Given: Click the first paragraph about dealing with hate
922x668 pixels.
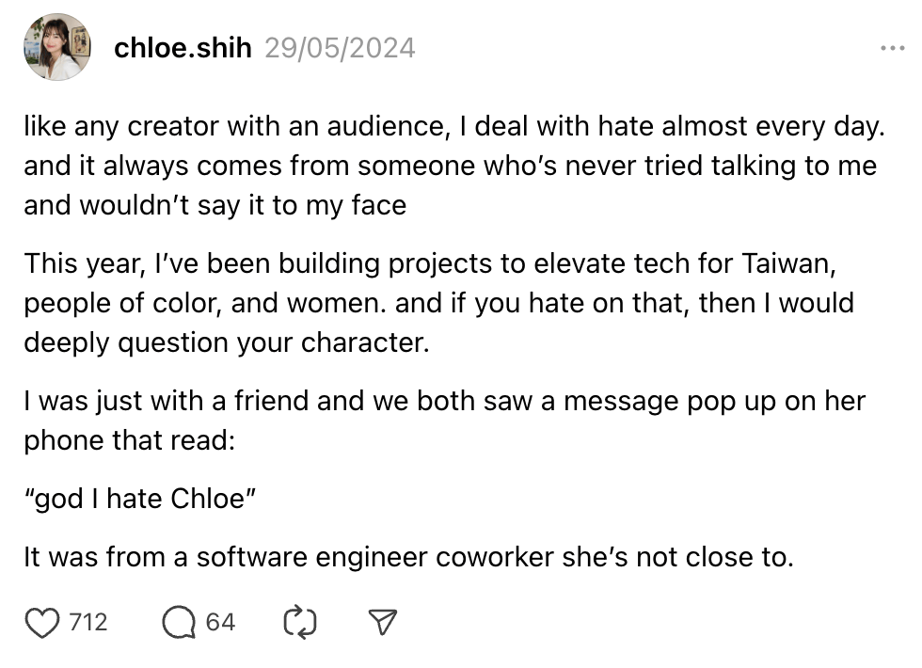Looking at the screenshot, I should (x=452, y=166).
